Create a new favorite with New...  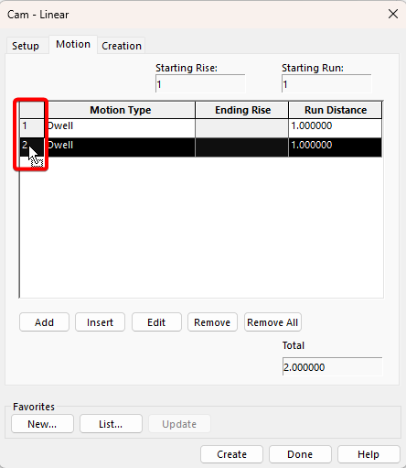[x=42, y=424]
